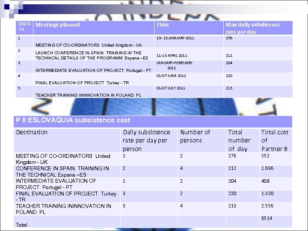Select the '212' rate in top table
Screen dimensions: 308x231
point(229,56)
